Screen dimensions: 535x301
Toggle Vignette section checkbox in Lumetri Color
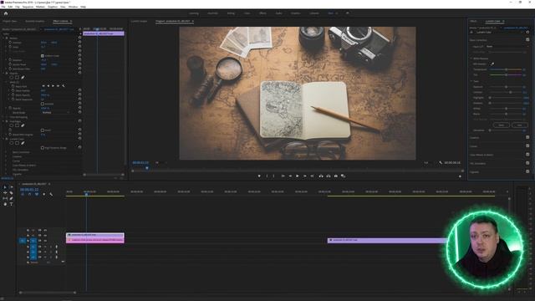(527, 171)
